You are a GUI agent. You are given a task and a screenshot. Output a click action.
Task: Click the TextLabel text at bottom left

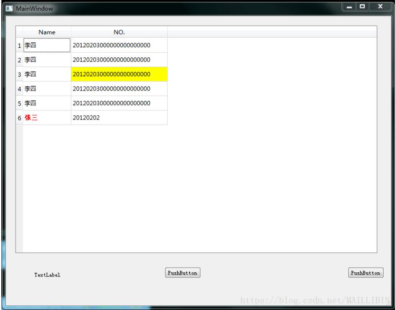click(x=47, y=275)
